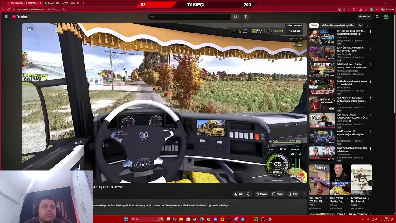Open a new browser tab
This screenshot has height=223, width=396.
[83, 3]
